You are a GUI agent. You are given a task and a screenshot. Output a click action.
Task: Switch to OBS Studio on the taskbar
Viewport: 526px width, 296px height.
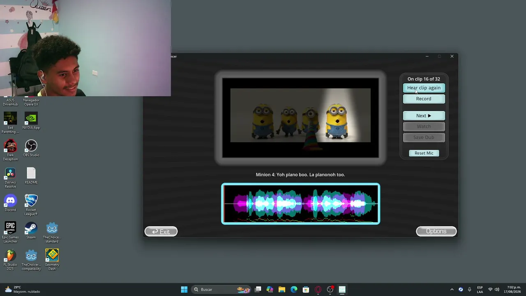click(x=330, y=289)
